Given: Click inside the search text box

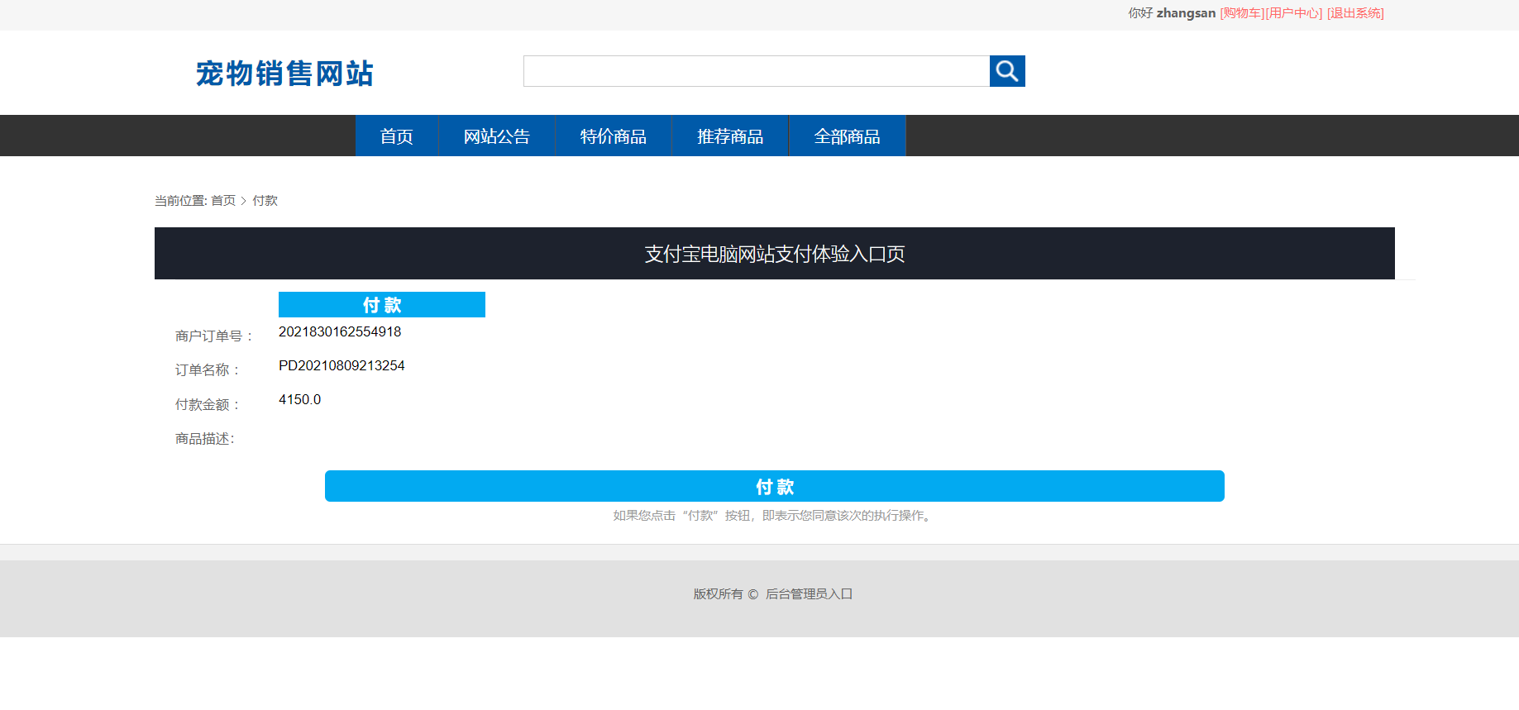Looking at the screenshot, I should tap(756, 71).
